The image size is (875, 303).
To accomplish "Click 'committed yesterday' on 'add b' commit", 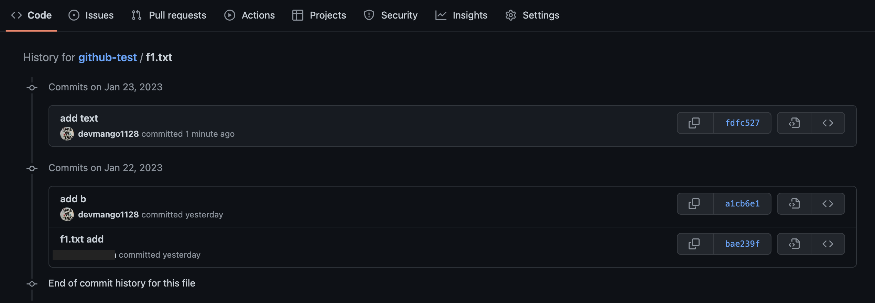I will tap(182, 215).
